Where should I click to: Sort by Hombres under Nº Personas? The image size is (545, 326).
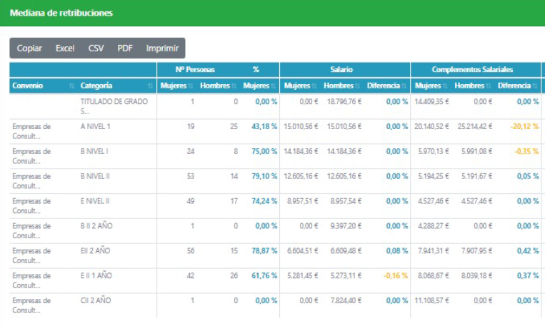tap(234, 86)
